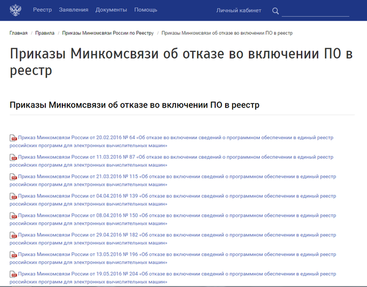Viewport: 367px width, 287px height.
Task: Click the search magnifier icon
Action: 275,11
